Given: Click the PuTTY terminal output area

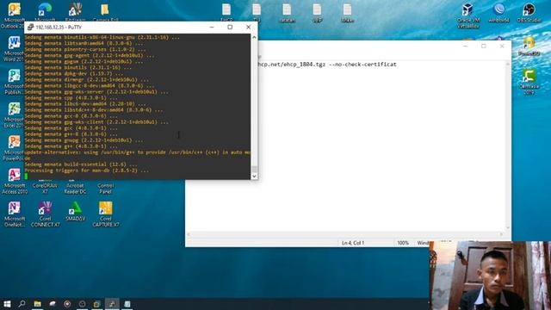Looking at the screenshot, I should pos(138,107).
